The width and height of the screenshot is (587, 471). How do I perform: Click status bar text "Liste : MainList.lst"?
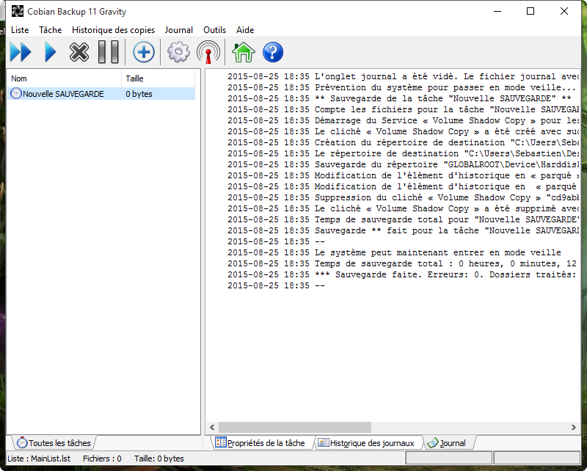click(x=39, y=459)
